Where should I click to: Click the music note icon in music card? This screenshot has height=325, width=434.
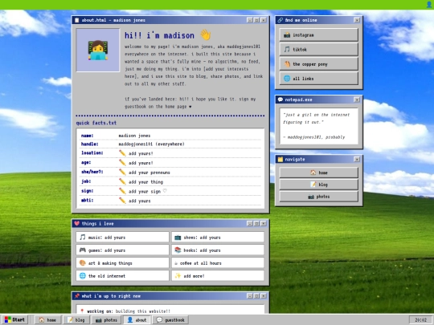83,237
